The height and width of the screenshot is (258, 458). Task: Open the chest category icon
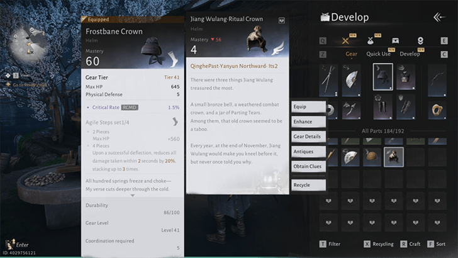[x=395, y=40]
